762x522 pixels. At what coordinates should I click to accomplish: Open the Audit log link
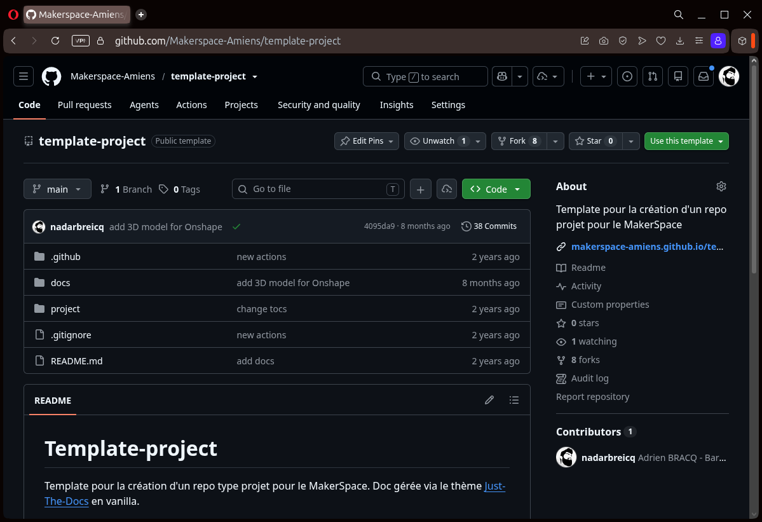coord(590,378)
